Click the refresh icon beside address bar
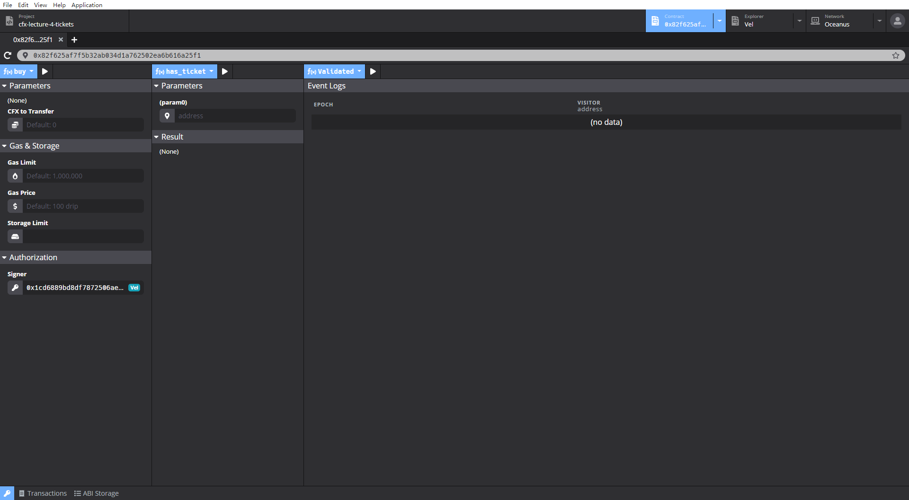Viewport: 909px width, 500px height. click(x=8, y=55)
